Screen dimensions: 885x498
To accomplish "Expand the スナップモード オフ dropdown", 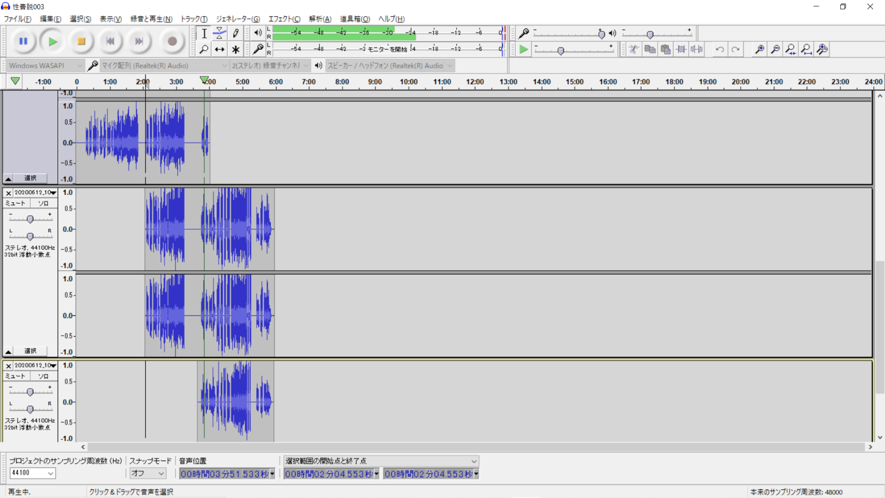I will (x=148, y=473).
